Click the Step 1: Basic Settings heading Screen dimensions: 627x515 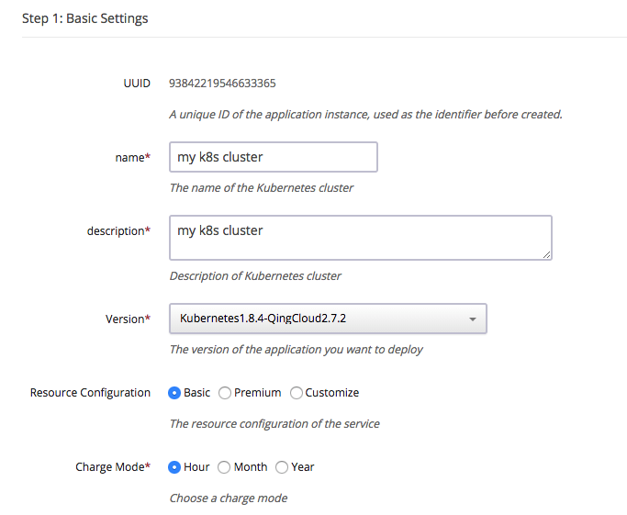84,18
